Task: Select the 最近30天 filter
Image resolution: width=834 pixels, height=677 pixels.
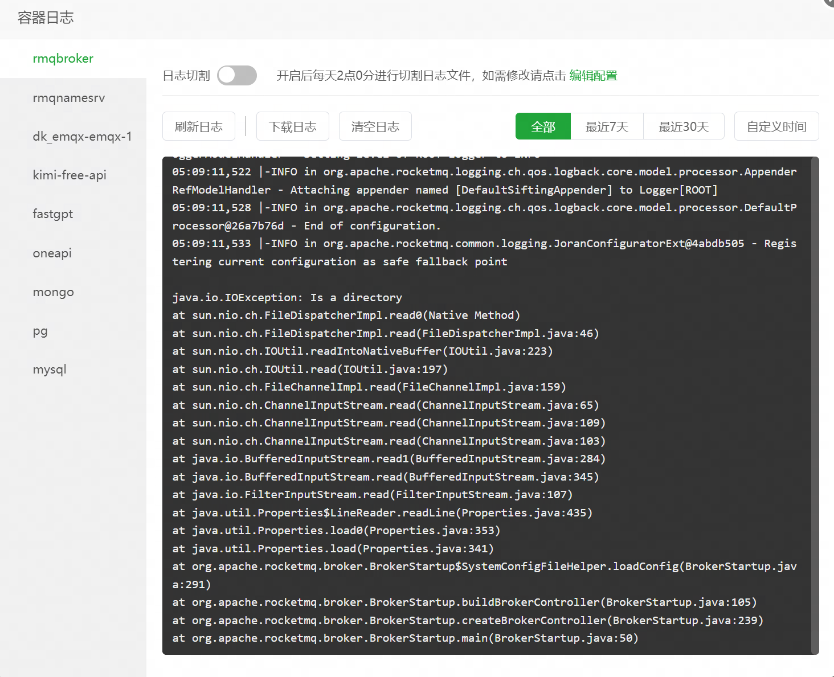Action: tap(684, 126)
